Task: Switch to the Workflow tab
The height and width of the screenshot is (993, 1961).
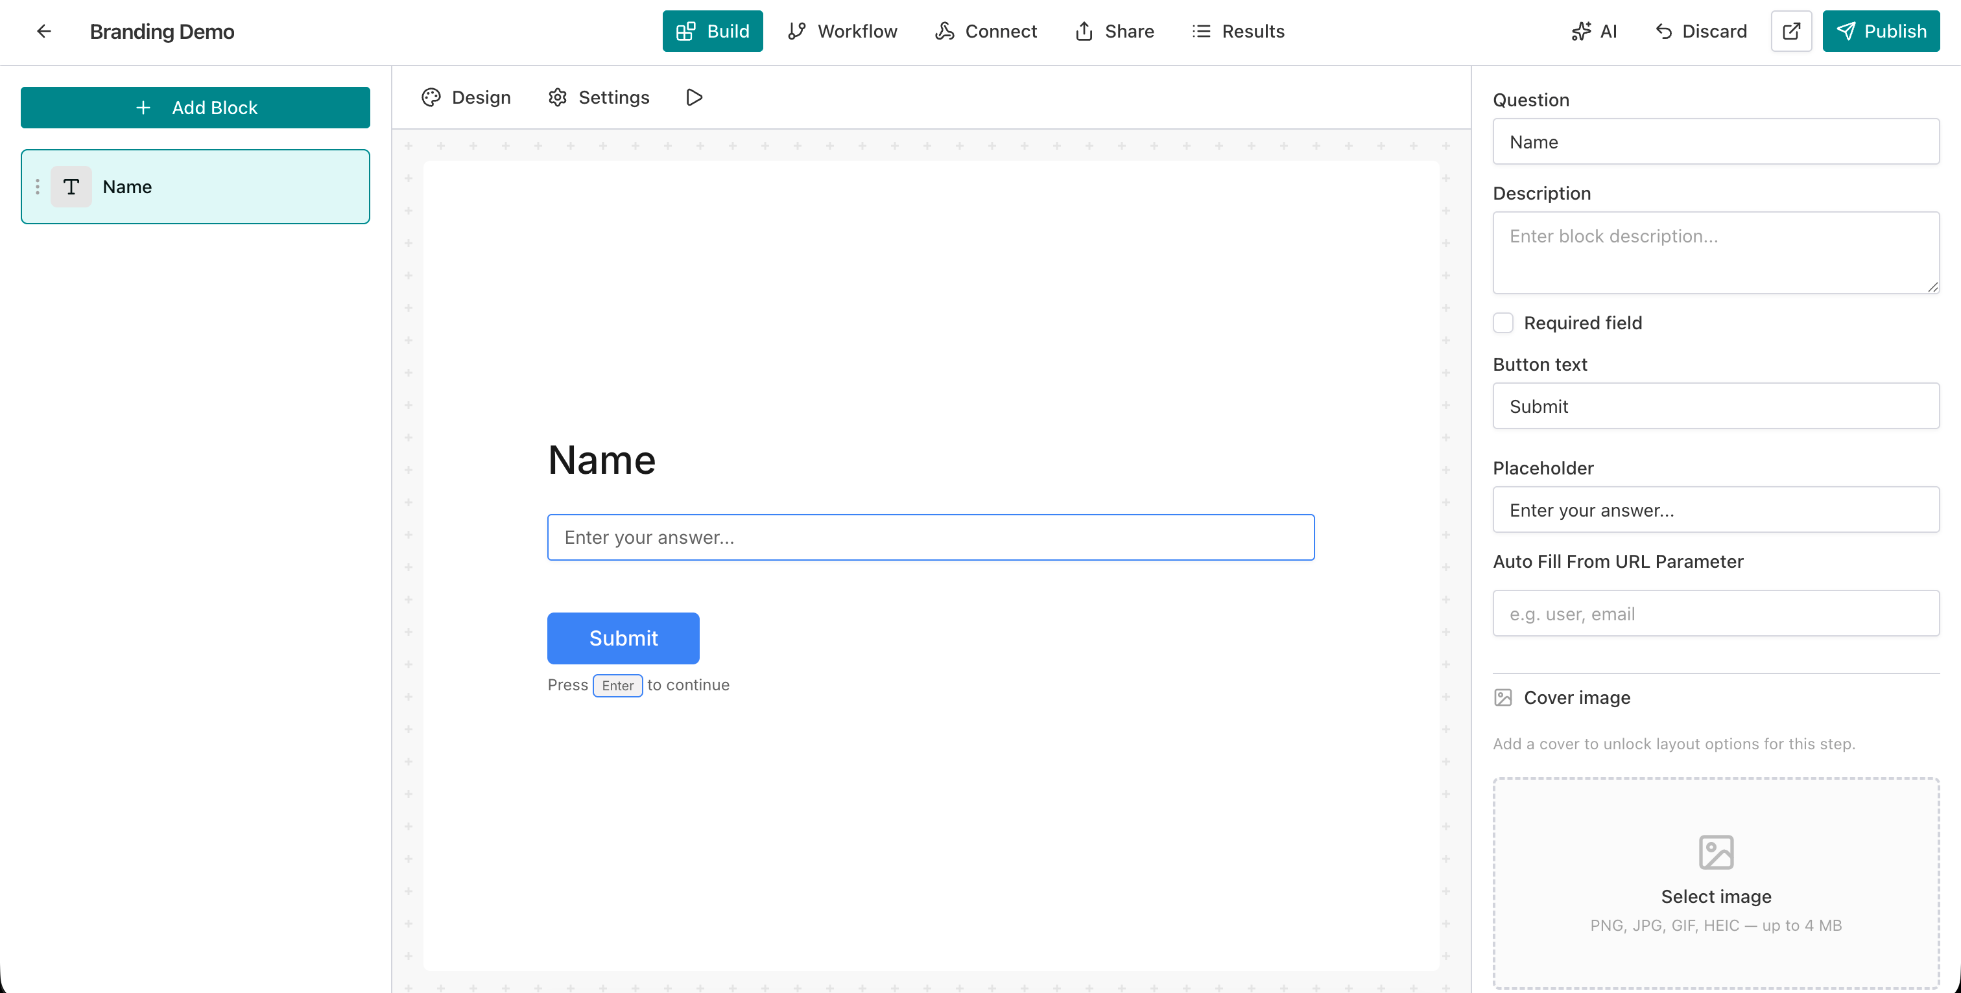Action: click(x=842, y=31)
